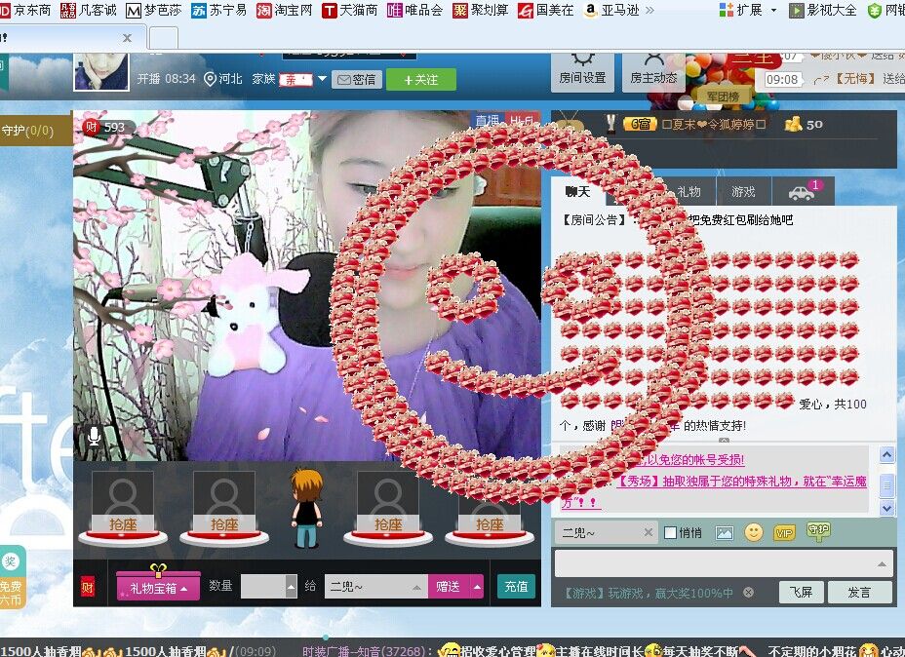Open the 京东商城 bookmark

tap(25, 10)
